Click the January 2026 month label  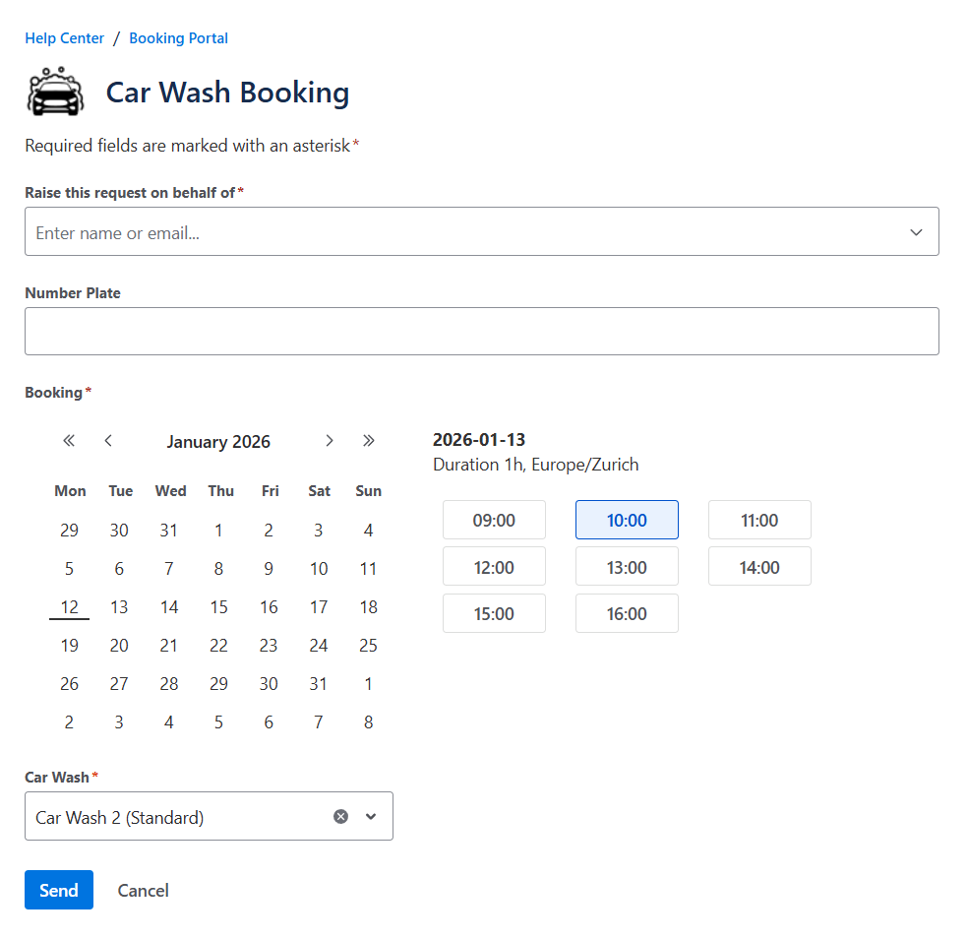coord(218,442)
